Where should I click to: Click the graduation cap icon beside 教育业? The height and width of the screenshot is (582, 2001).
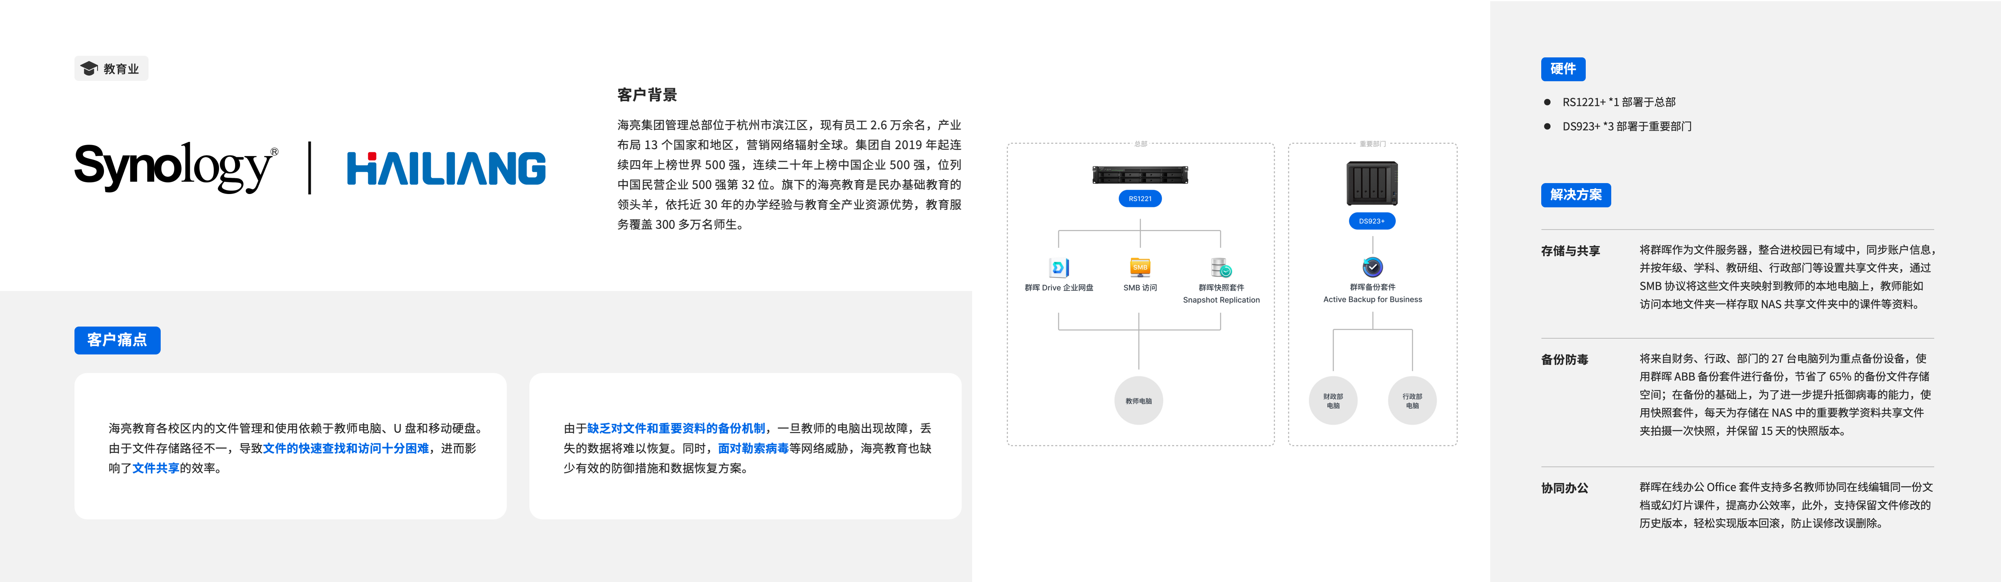(x=89, y=69)
